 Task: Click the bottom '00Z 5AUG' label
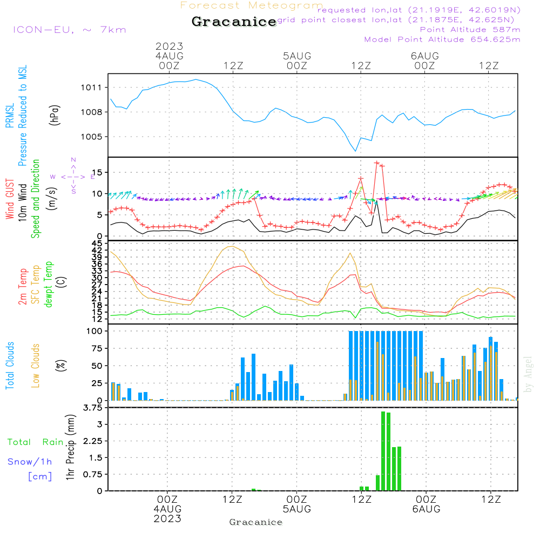point(297,504)
